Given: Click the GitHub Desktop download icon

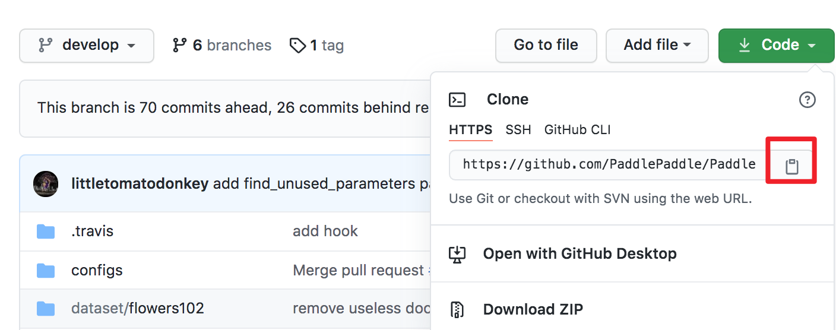Looking at the screenshot, I should pyautogui.click(x=457, y=254).
